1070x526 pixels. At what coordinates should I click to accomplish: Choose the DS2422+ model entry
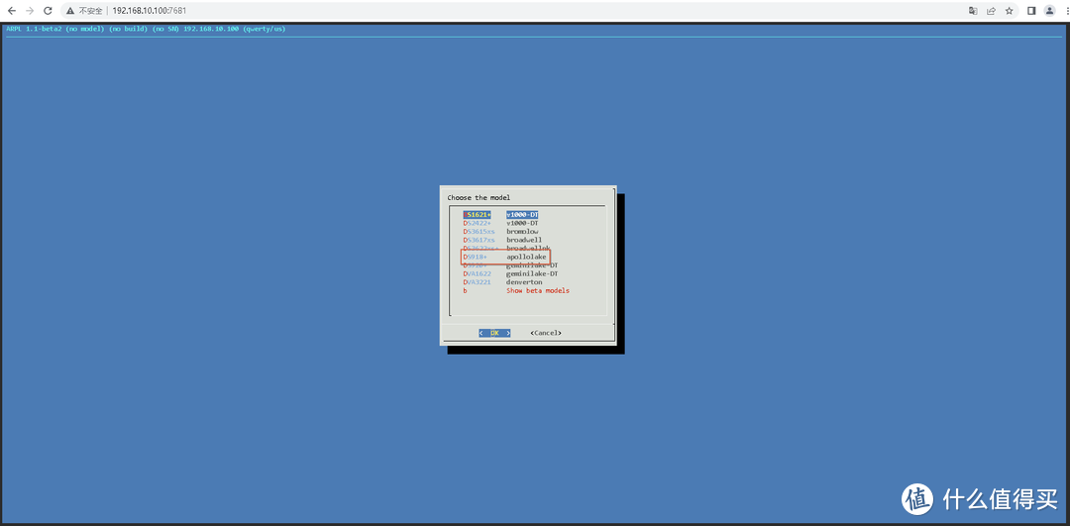501,223
